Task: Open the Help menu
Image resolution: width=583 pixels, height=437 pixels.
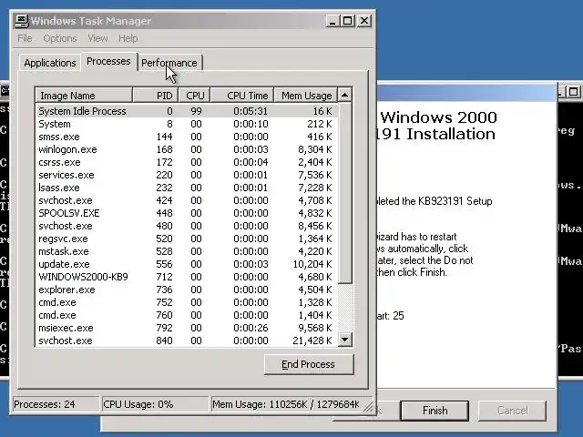Action: [x=128, y=38]
